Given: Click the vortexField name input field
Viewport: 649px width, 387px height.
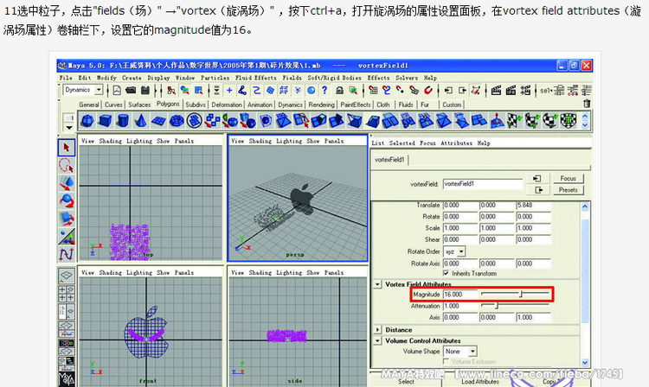Looking at the screenshot, I should coord(483,184).
